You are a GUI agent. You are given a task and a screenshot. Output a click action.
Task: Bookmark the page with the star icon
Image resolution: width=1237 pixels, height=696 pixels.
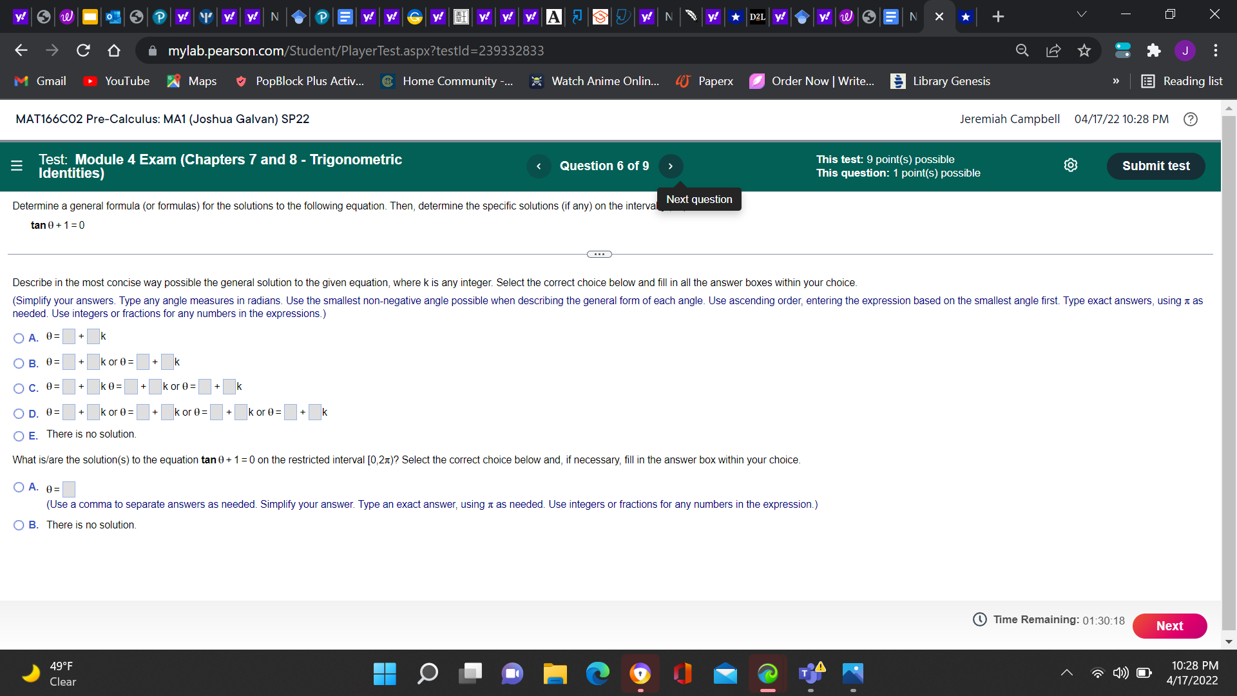(1084, 50)
